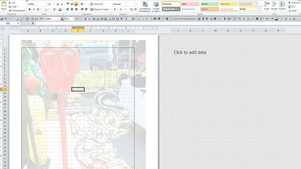This screenshot has width=301, height=169.
Task: Select column E header
Action: [x=78, y=31]
